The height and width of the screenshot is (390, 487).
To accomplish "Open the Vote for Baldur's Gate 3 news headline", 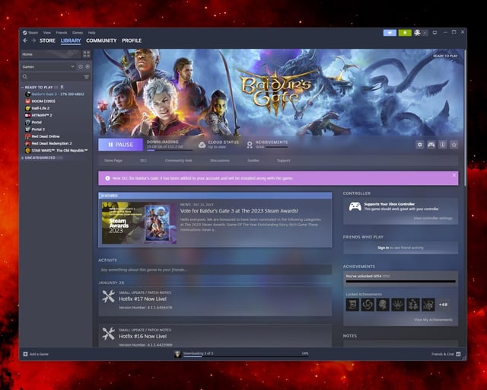I will [x=239, y=211].
